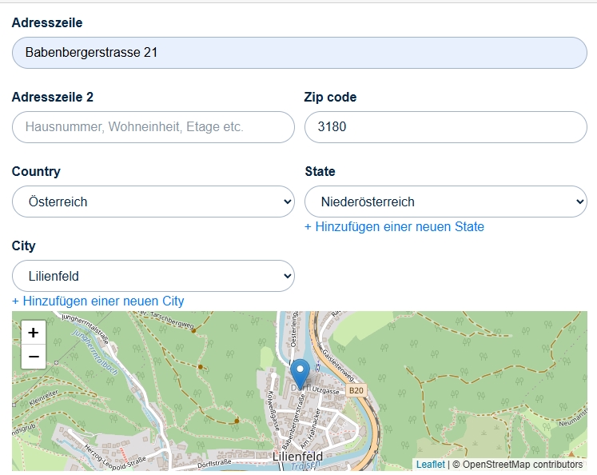Select the Zip code field containing 3180
597x475 pixels.
point(446,127)
